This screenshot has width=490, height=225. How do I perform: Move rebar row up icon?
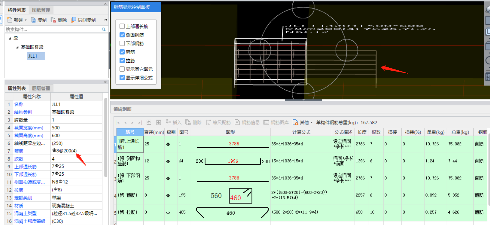(x=149, y=122)
